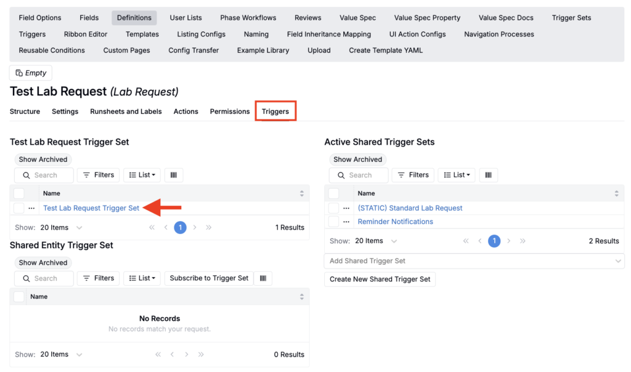Open ellipsis menu for (STATIC) Standard Lab Request
Viewport: 631px width, 372px height.
(346, 208)
